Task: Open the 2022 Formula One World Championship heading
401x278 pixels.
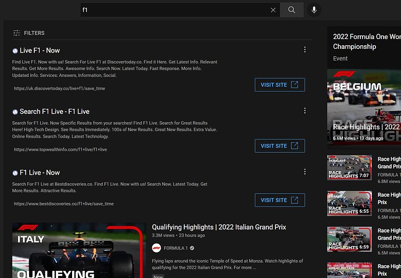Action: pos(367,41)
